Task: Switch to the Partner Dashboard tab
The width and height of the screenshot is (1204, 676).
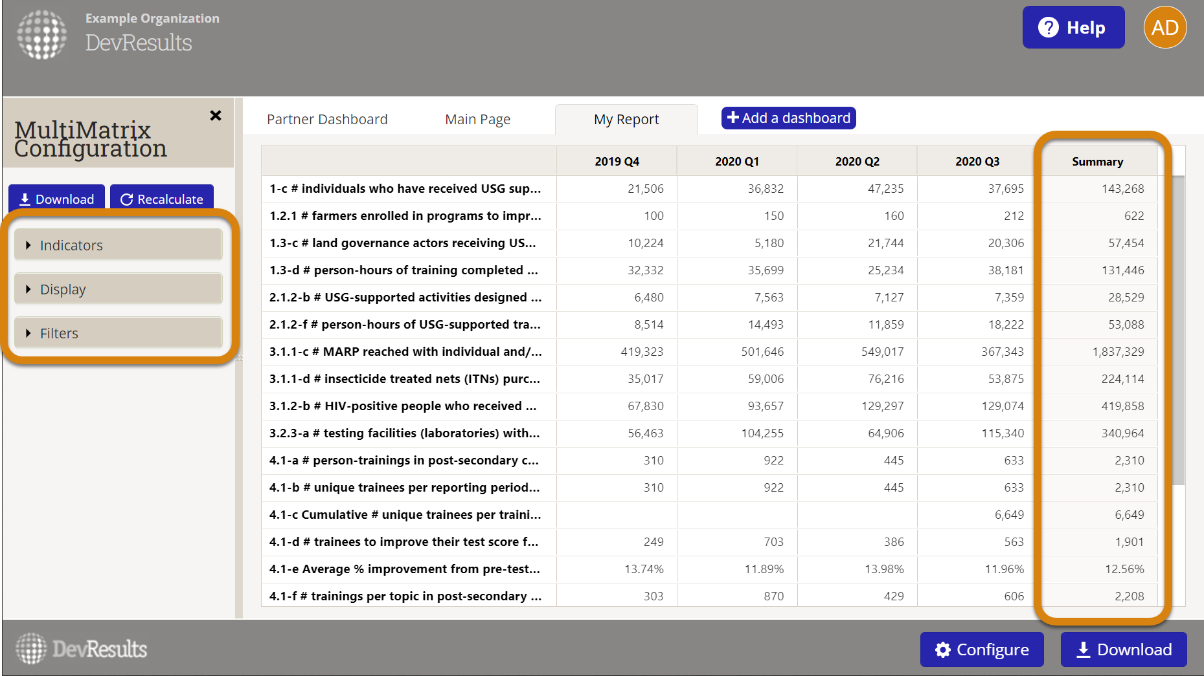Action: (327, 119)
